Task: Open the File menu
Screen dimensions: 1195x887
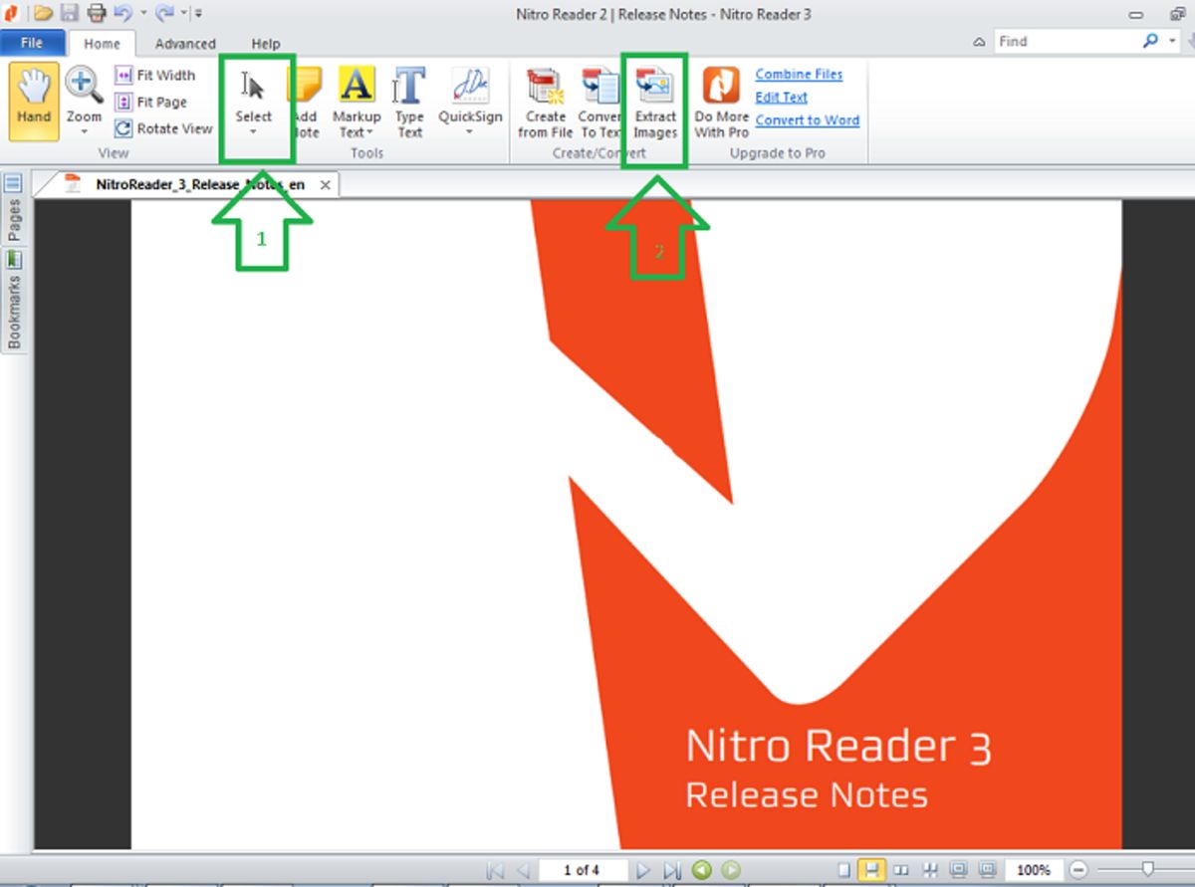Action: (33, 43)
